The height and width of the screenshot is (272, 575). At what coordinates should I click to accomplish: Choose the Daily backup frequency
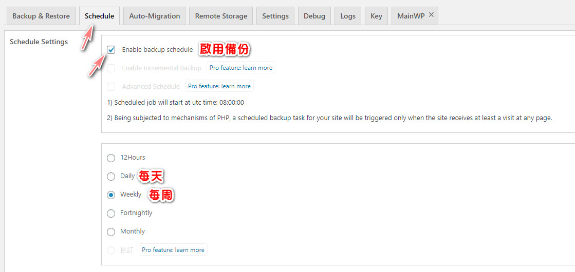pyautogui.click(x=111, y=177)
